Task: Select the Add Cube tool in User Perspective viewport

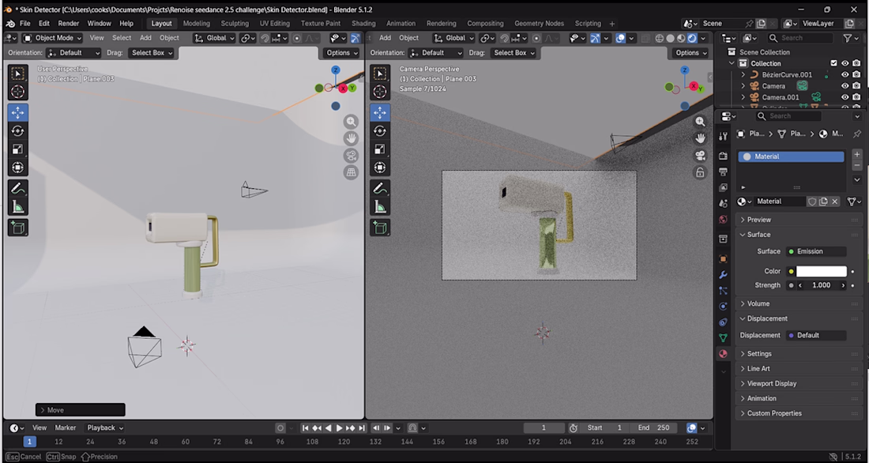Action: coord(17,228)
